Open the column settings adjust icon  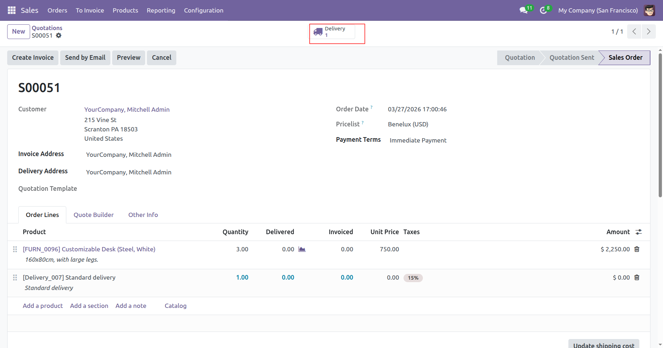(x=639, y=232)
